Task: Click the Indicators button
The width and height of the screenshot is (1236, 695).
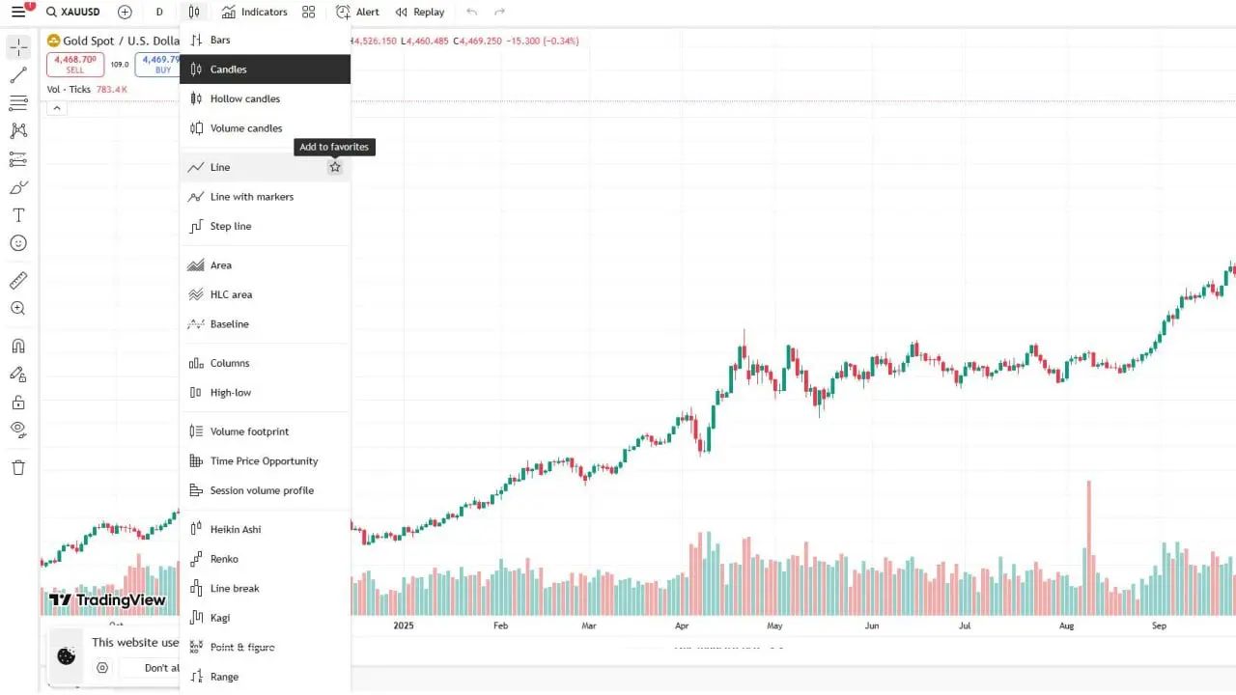Action: click(x=255, y=13)
